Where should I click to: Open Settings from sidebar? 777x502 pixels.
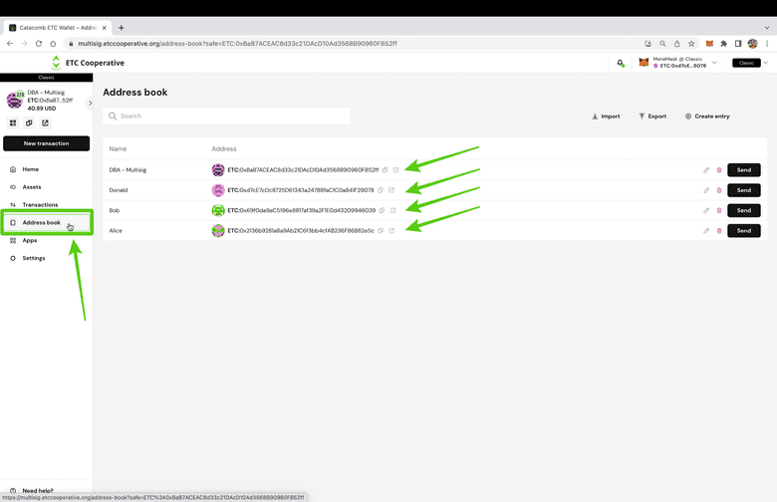click(34, 258)
